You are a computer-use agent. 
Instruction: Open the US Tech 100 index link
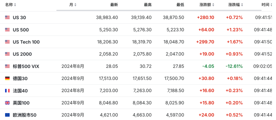[26, 42]
